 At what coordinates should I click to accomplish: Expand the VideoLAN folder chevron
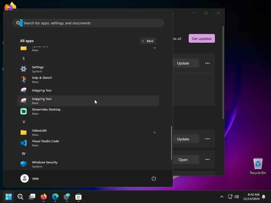(x=155, y=132)
